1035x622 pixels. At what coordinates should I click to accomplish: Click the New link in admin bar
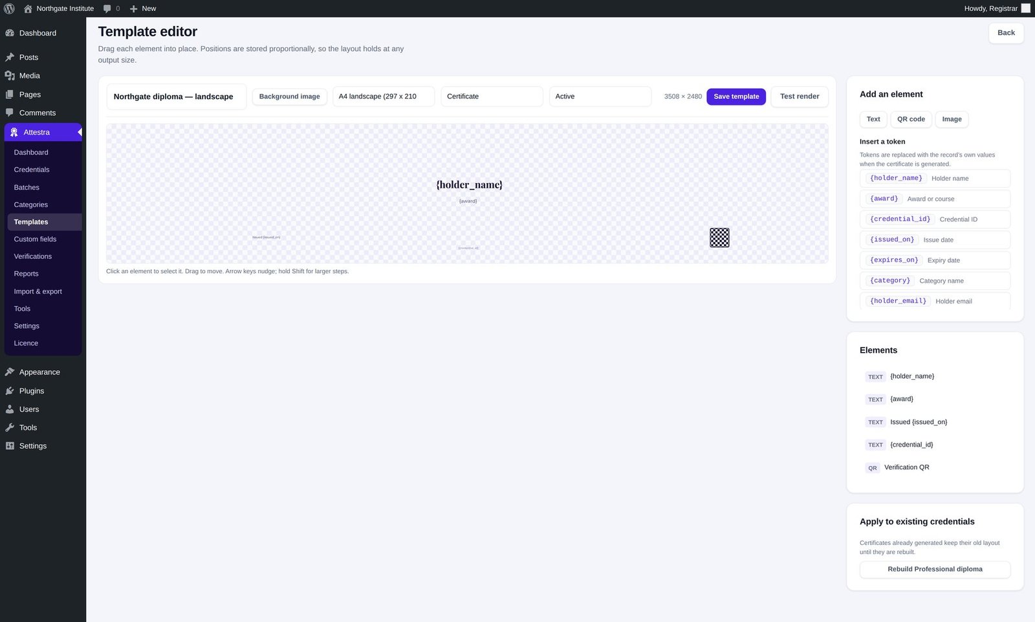[149, 8]
